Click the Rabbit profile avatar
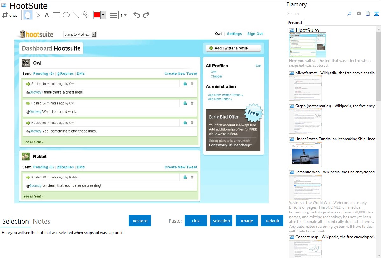Image resolution: width=381 pixels, height=258 pixels. tap(25, 156)
